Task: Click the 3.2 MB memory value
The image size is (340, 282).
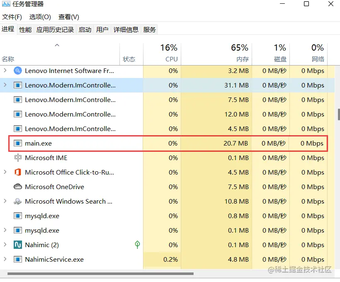Action: point(238,71)
